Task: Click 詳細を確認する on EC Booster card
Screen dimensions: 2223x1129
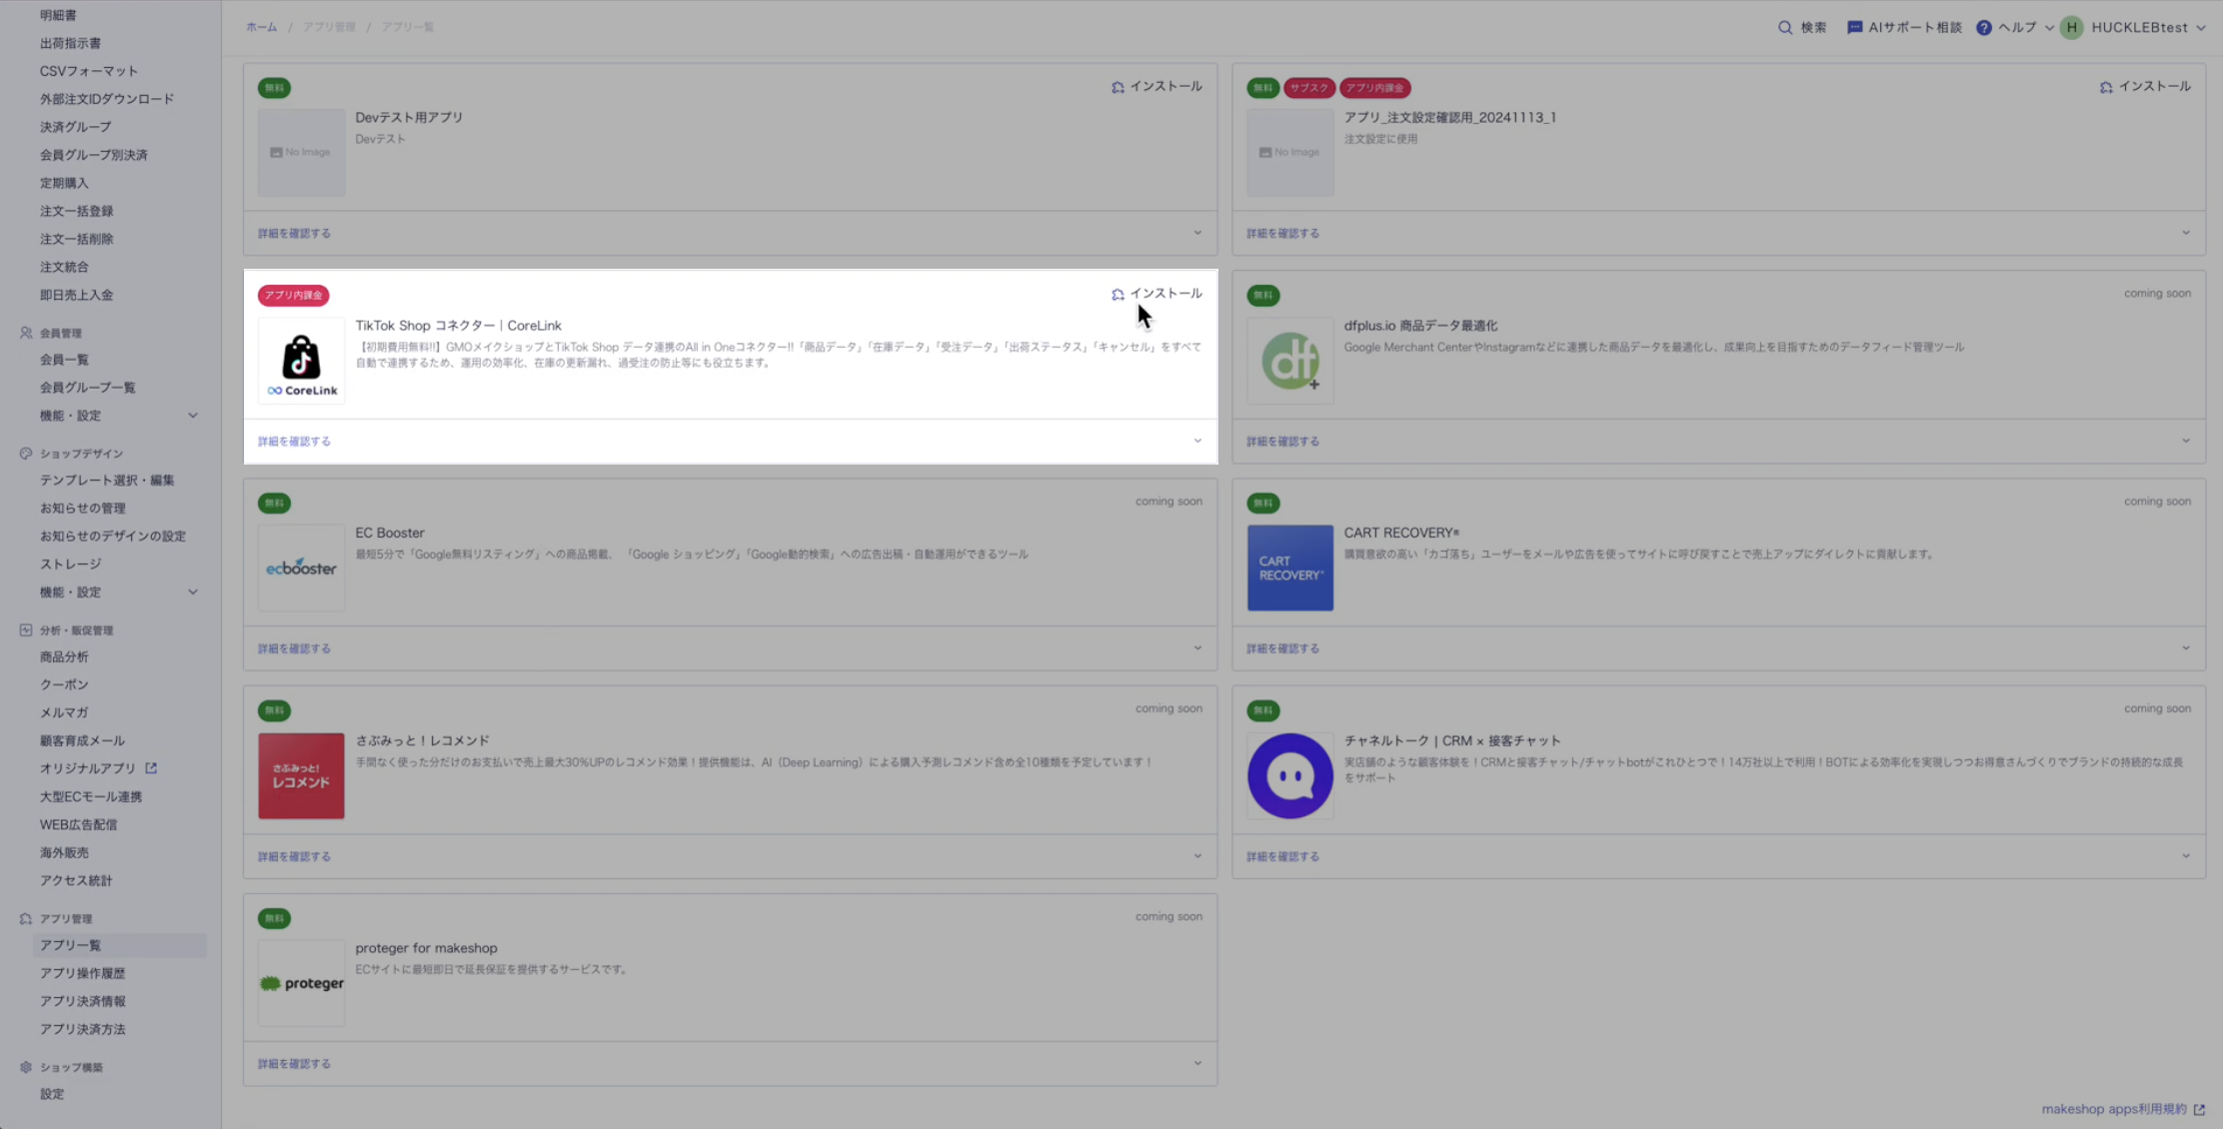Action: tap(294, 648)
